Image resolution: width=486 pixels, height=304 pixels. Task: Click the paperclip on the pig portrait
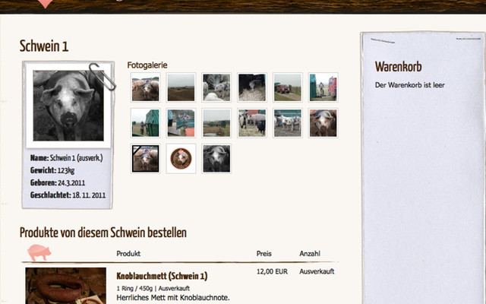[103, 76]
